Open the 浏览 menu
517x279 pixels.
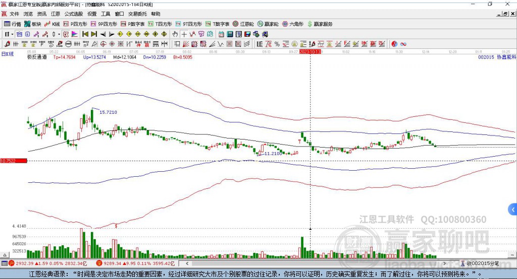pyautogui.click(x=28, y=14)
